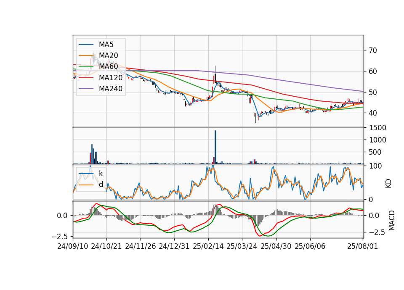The height and width of the screenshot is (290, 404).
Task: Click the 24/09/10 date axis label
Action: (x=73, y=246)
